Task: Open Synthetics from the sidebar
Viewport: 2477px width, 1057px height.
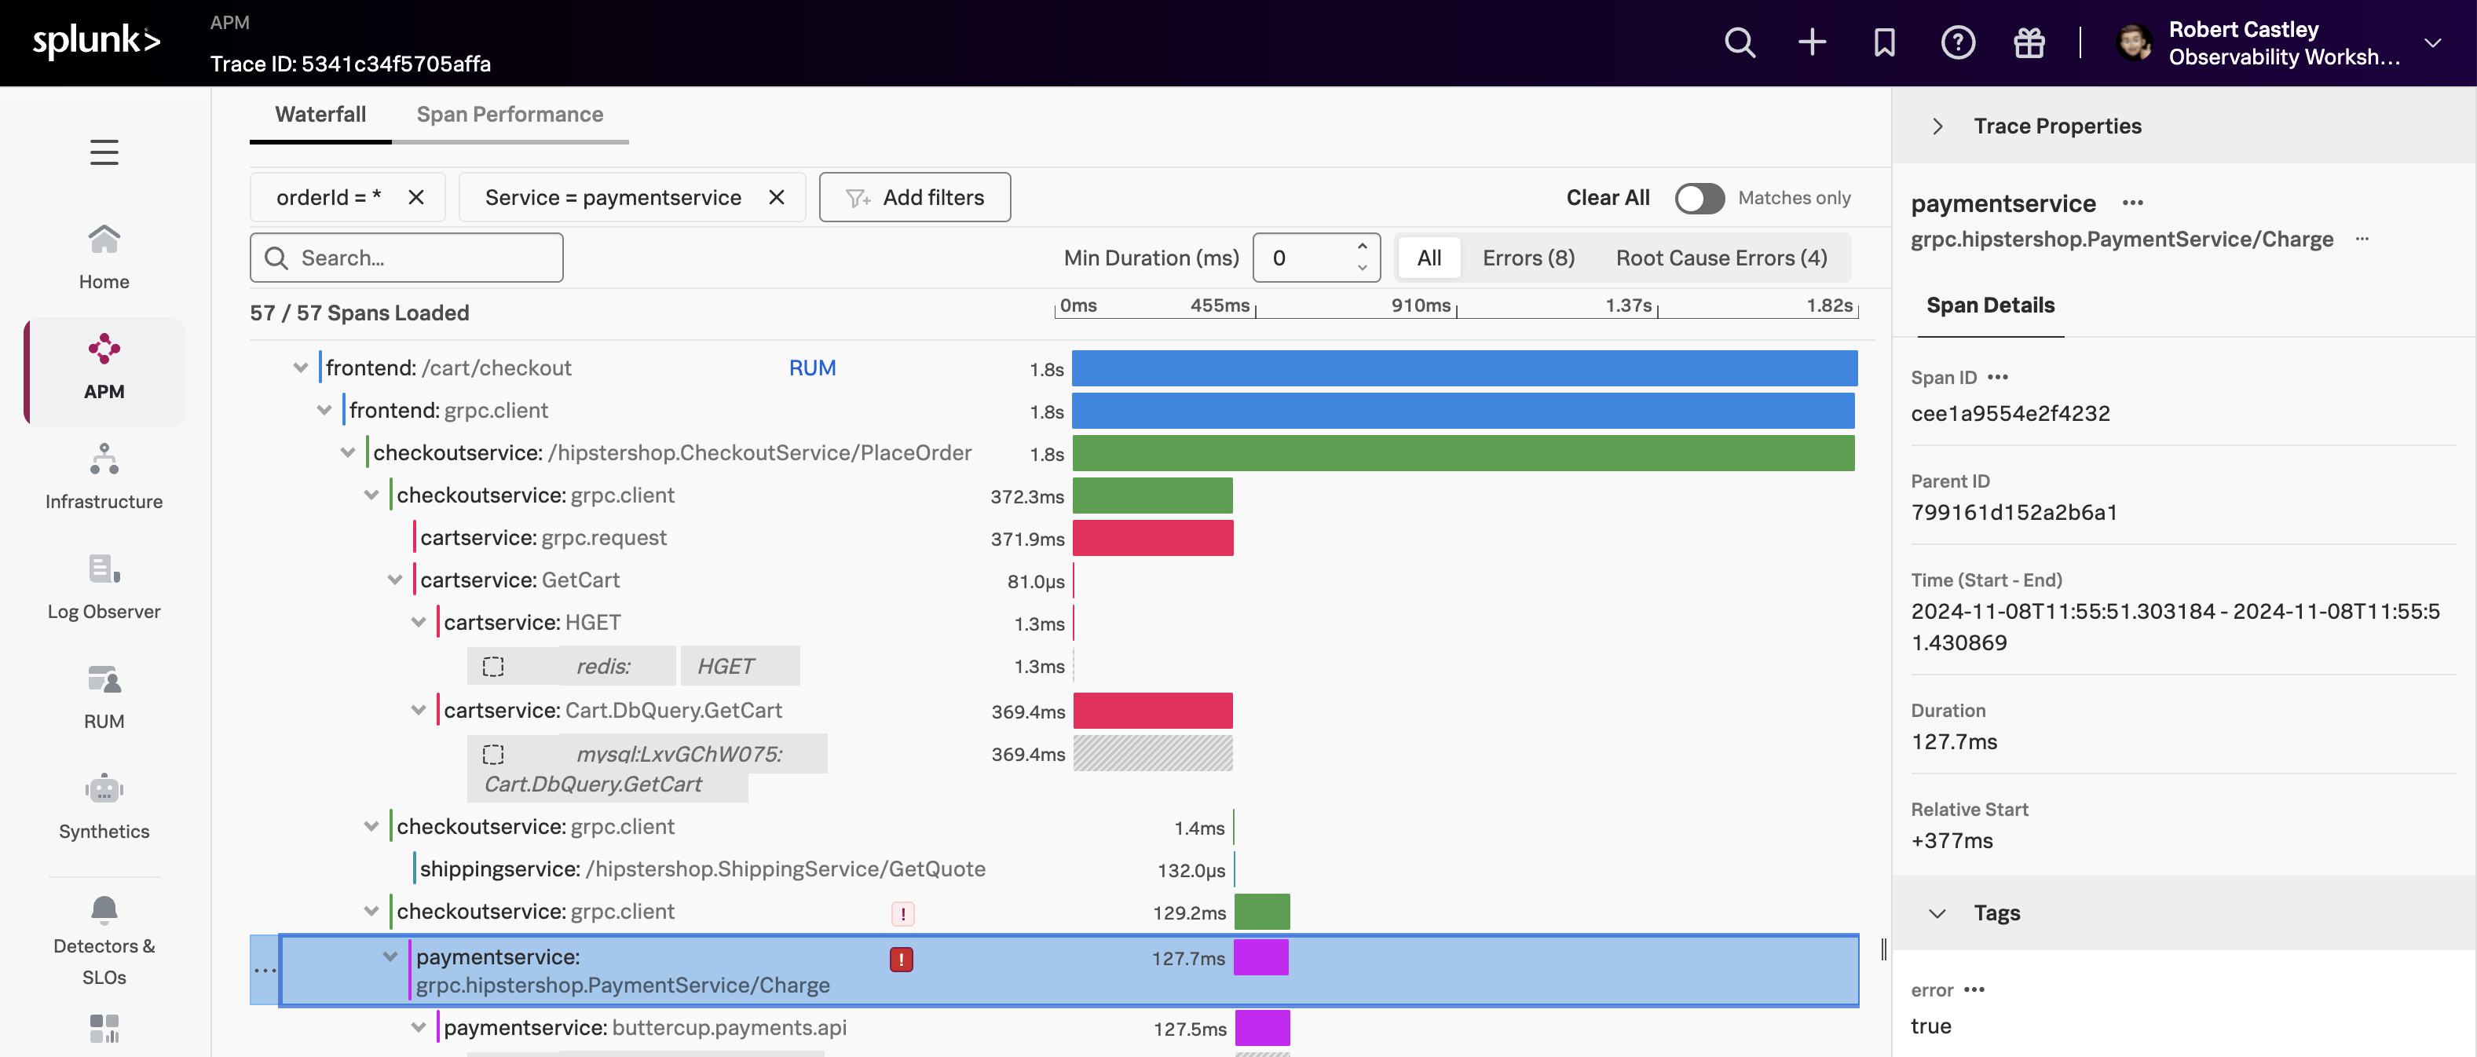Action: tap(104, 806)
